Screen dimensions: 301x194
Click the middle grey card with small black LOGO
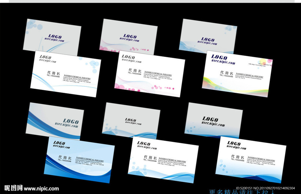coord(131,120)
